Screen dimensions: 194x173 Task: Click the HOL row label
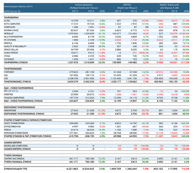(6, 75)
